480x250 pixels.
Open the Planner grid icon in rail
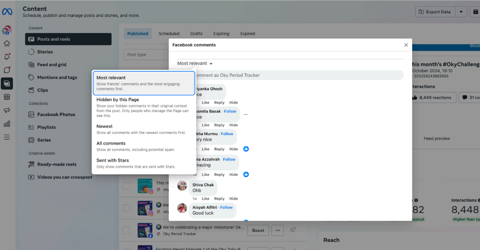7,97
